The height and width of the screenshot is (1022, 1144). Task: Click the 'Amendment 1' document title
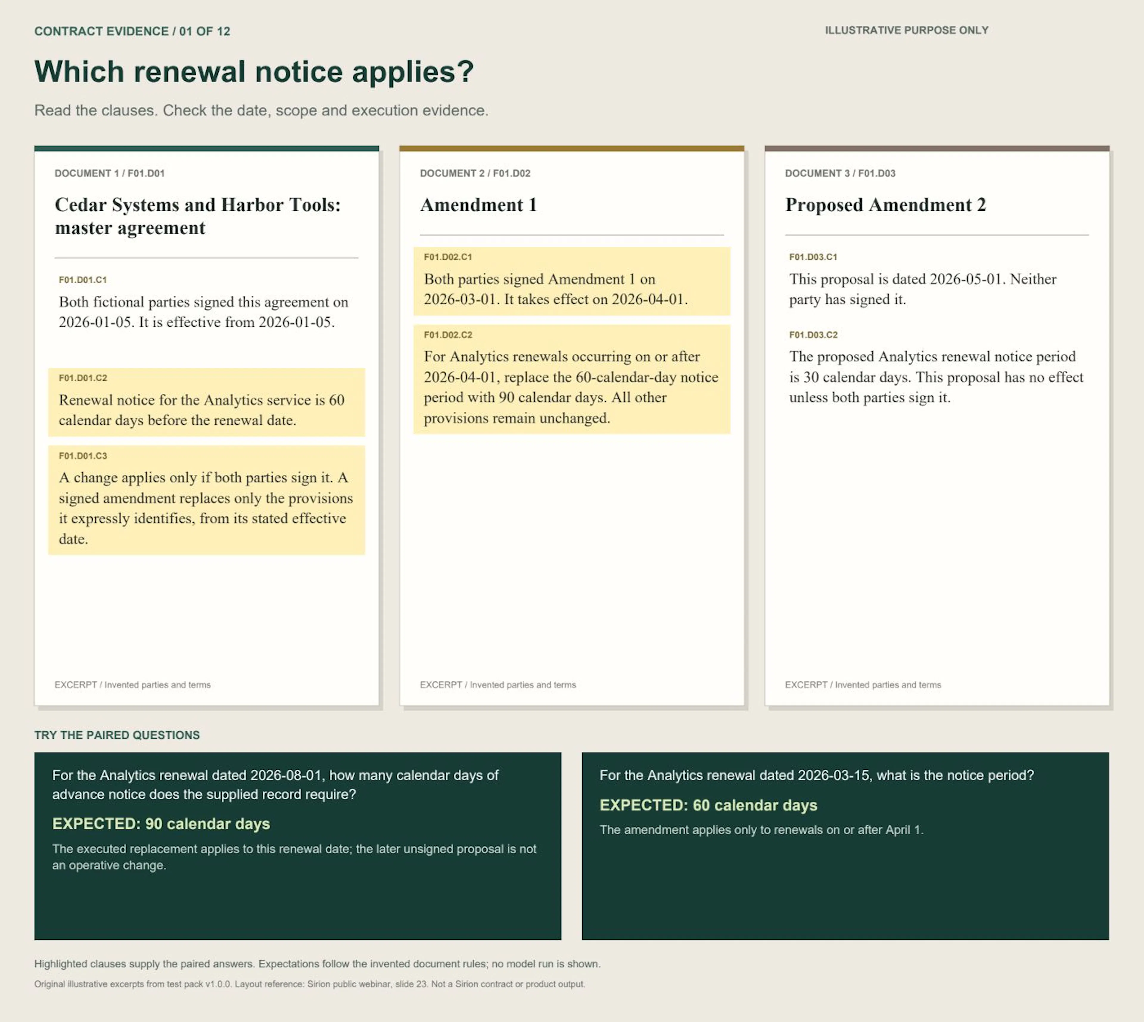pos(478,205)
